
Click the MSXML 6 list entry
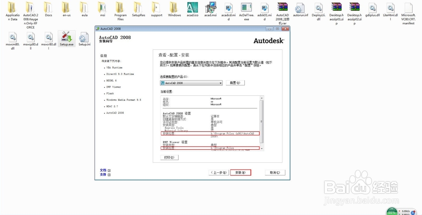coord(111,81)
